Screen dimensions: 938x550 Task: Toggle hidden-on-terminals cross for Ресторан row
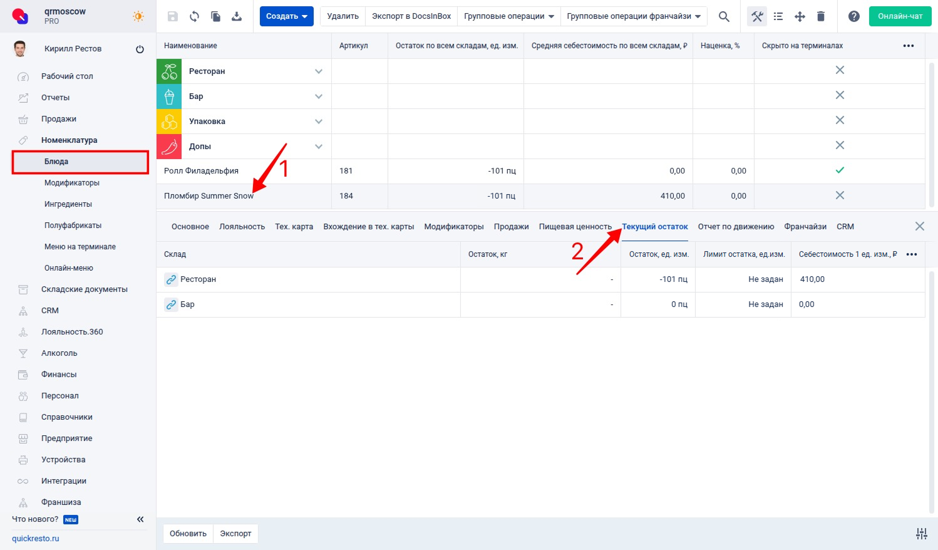[x=840, y=70]
